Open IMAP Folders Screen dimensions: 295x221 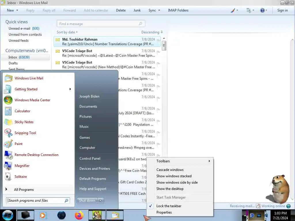pos(178,10)
